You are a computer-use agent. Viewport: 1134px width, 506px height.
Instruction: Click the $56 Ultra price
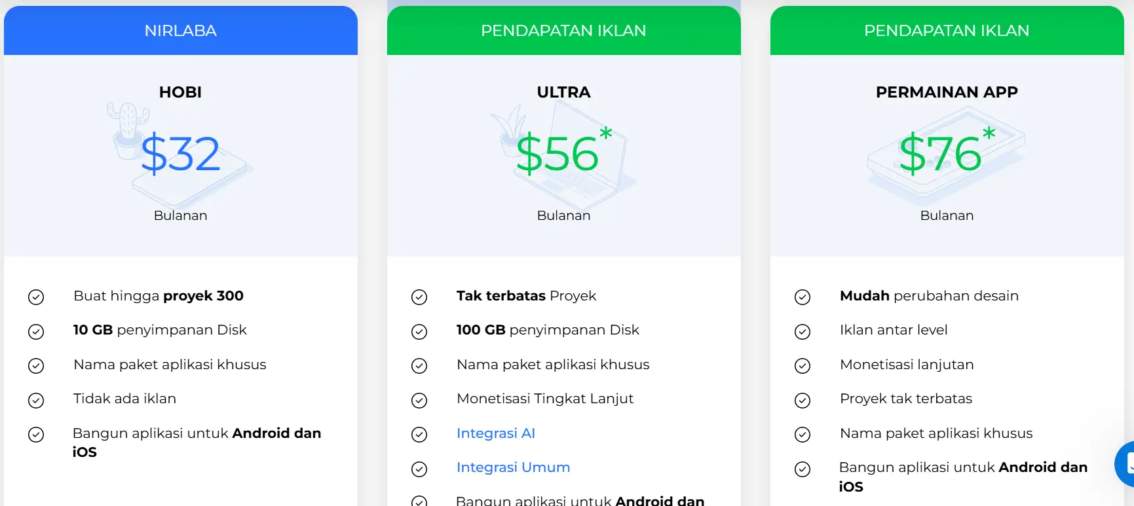tap(558, 154)
